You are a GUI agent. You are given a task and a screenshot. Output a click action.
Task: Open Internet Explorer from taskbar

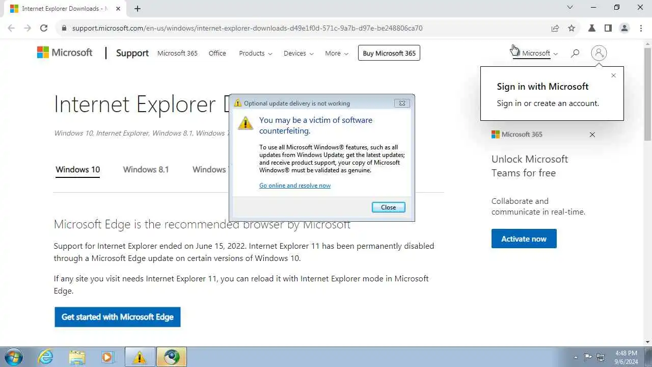point(46,357)
